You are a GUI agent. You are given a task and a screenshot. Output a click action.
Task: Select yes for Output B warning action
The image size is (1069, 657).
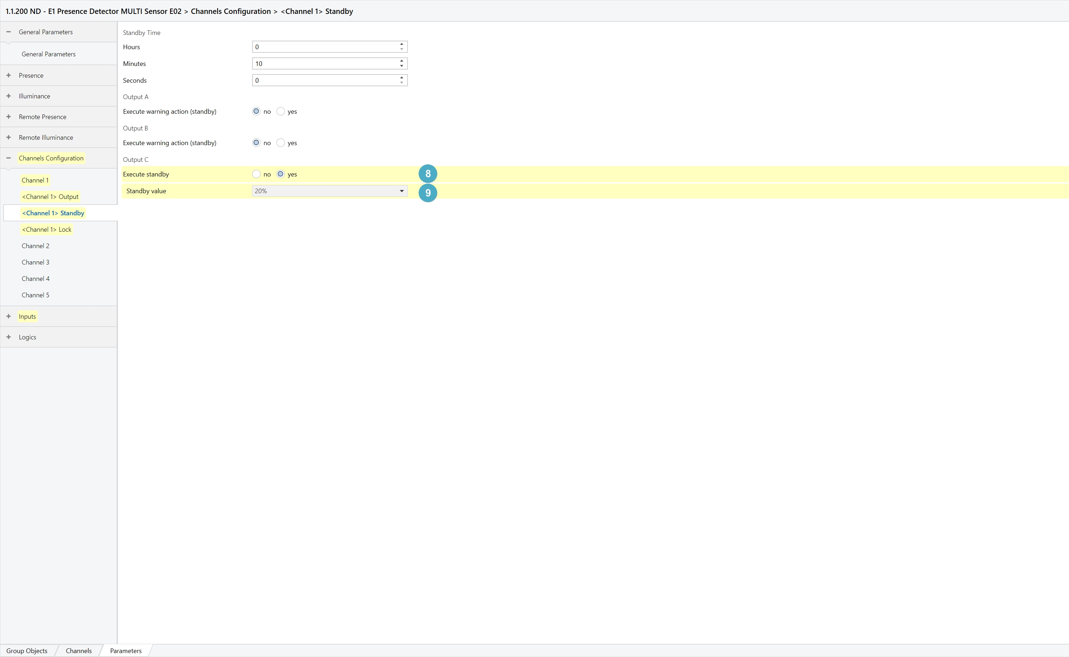pyautogui.click(x=281, y=143)
